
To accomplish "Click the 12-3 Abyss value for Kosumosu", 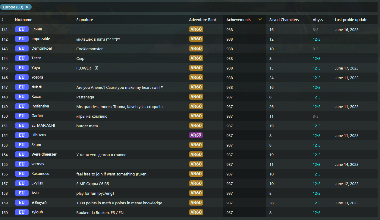I will click(x=316, y=174).
